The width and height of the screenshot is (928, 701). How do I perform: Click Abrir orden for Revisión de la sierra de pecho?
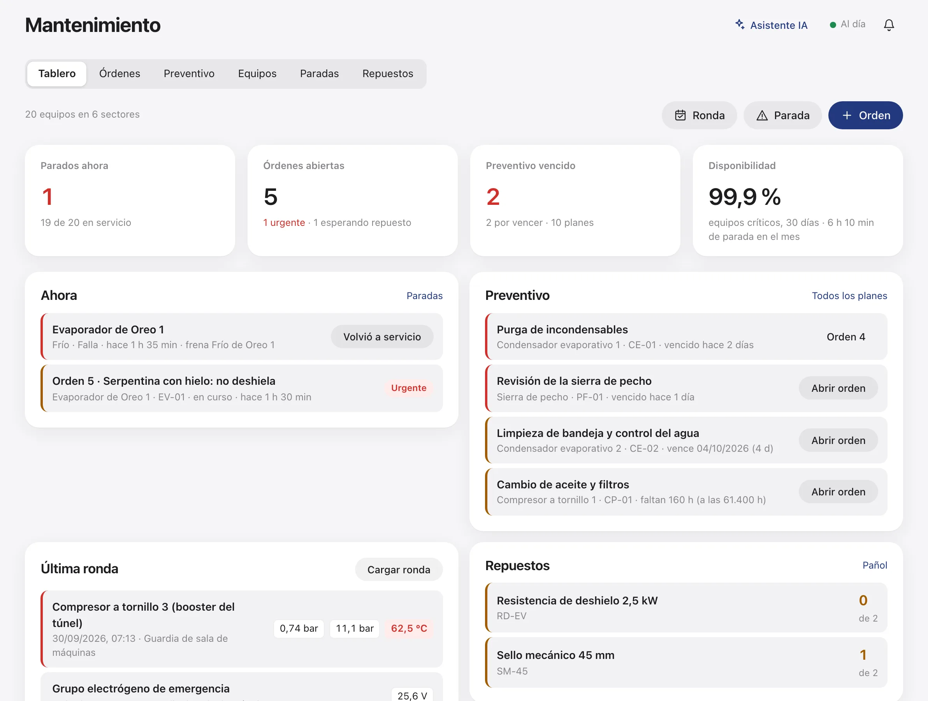[x=838, y=388]
